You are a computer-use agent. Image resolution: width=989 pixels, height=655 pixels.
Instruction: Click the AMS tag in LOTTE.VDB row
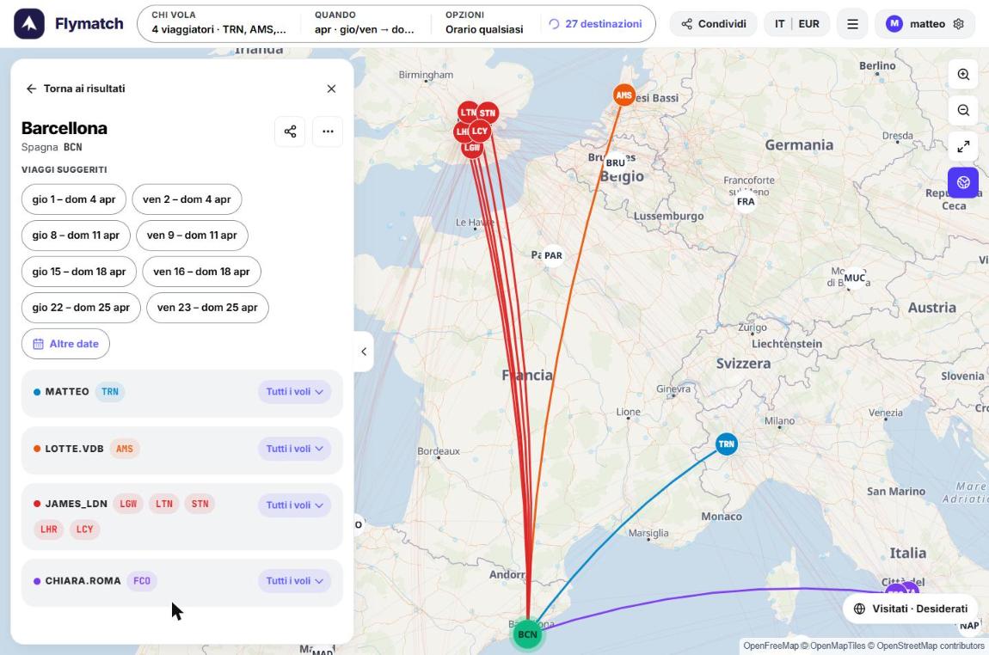pyautogui.click(x=124, y=449)
